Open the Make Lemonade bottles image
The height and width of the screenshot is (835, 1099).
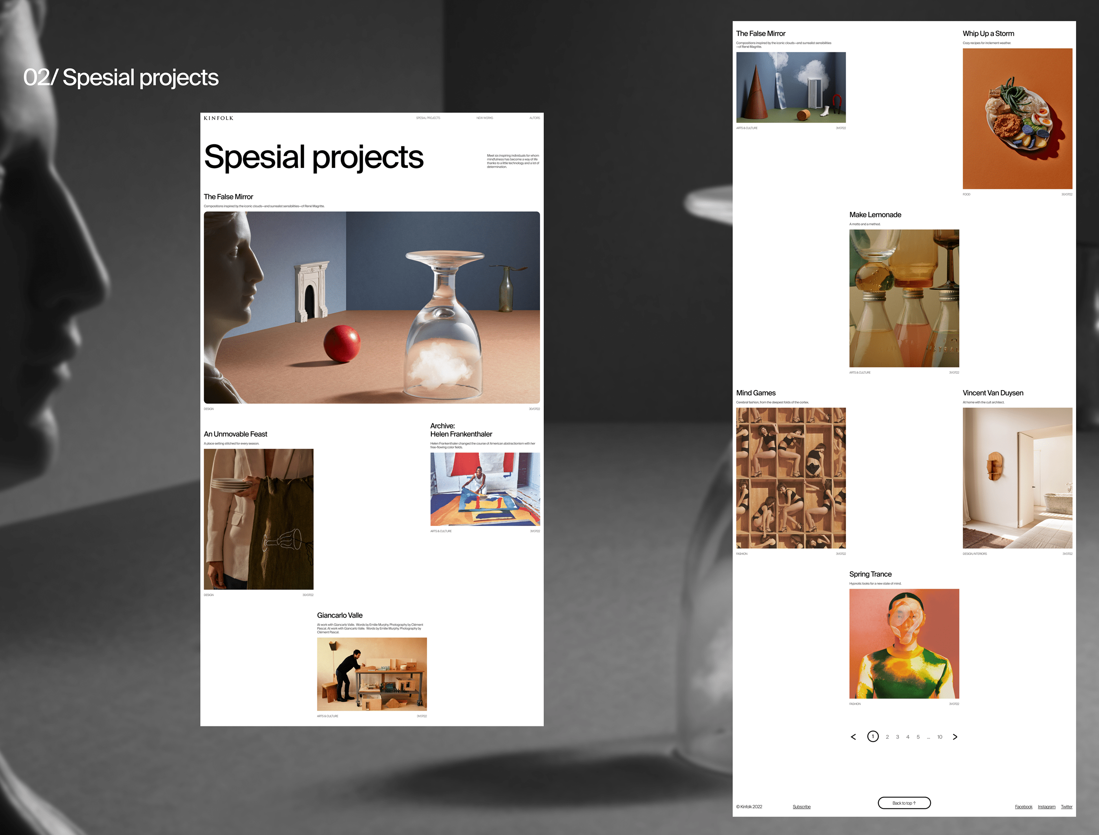pyautogui.click(x=904, y=298)
